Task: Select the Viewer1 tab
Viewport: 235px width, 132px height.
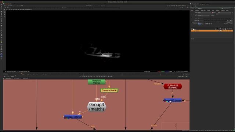Action: click(x=7, y=4)
